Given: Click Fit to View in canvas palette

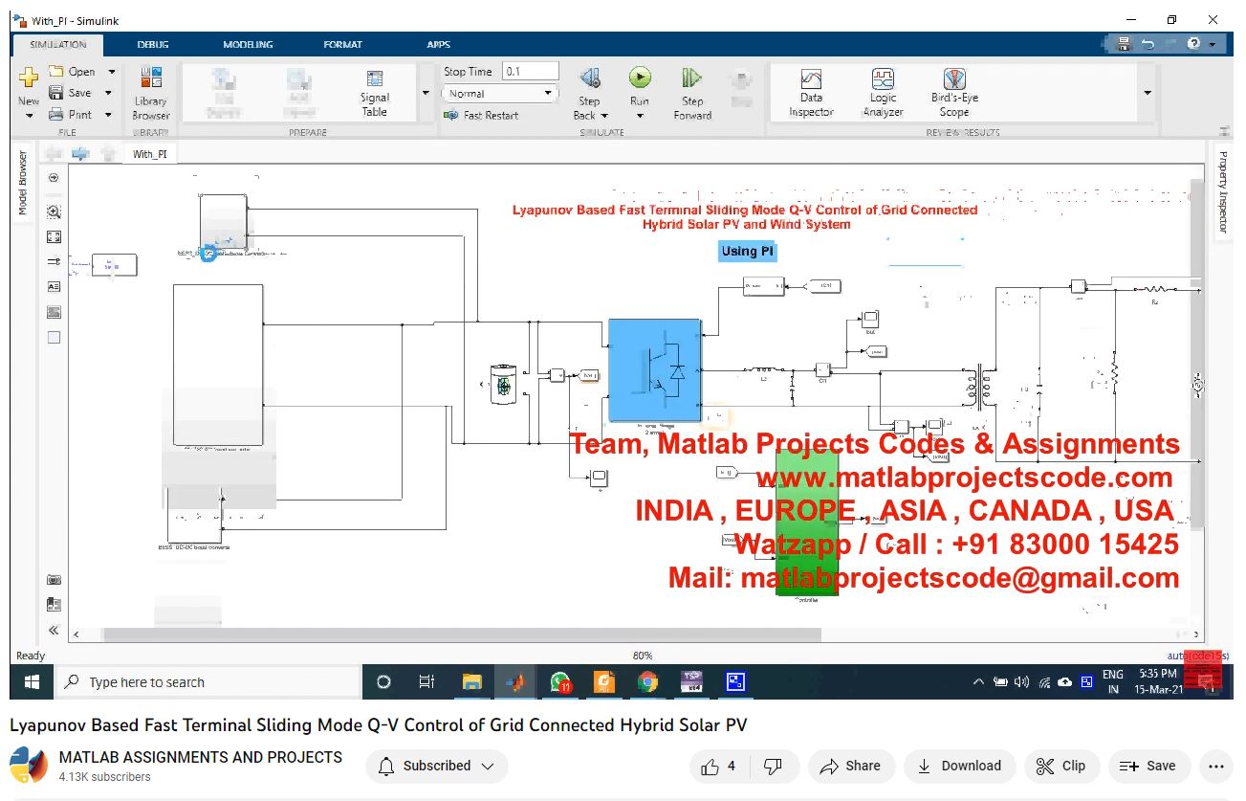Looking at the screenshot, I should click(x=54, y=237).
